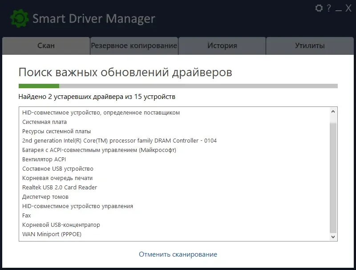Select Realtek USB 2.0 Card Reader
Viewport: 356px width, 270px height.
[x=59, y=187]
